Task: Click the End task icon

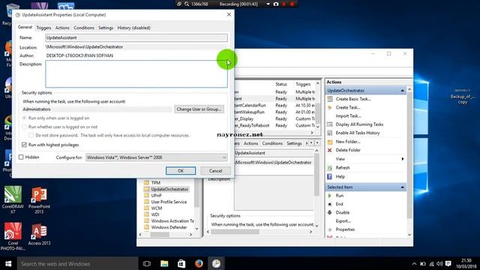Action: [330, 204]
